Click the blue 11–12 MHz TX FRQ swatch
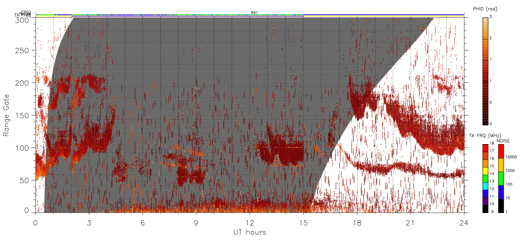Viewport: 522px width, 241px height. pos(485,194)
